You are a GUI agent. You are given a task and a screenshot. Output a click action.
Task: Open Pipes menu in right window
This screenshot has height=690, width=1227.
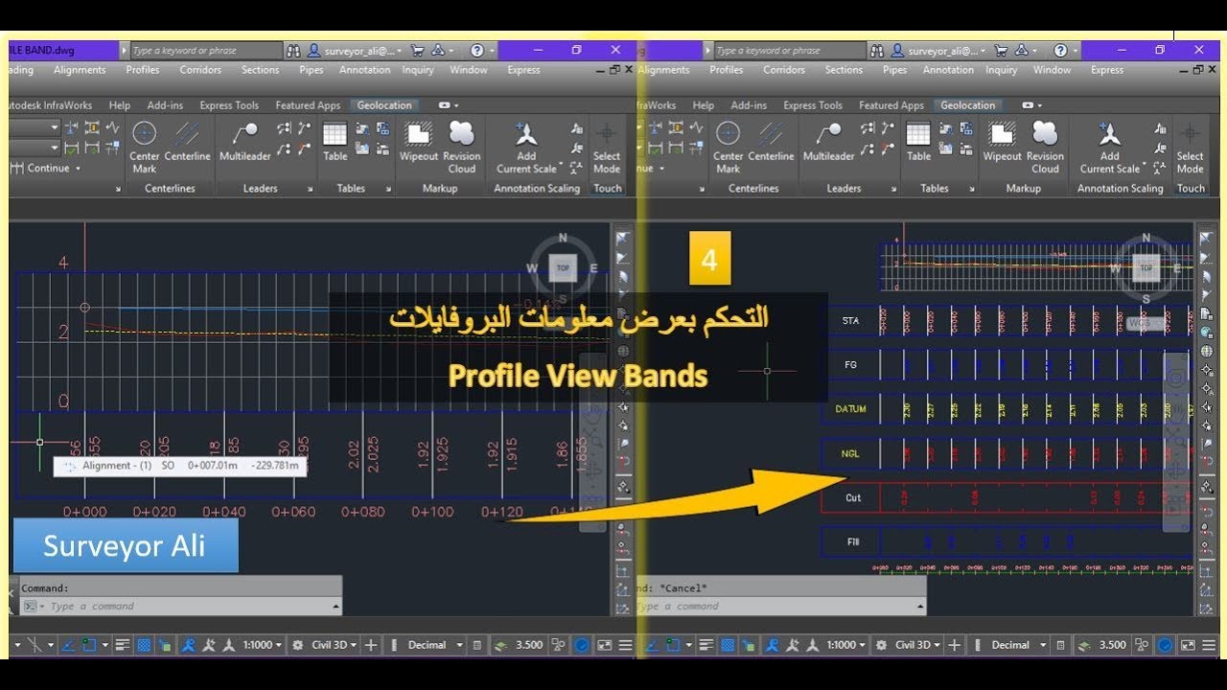pos(894,70)
